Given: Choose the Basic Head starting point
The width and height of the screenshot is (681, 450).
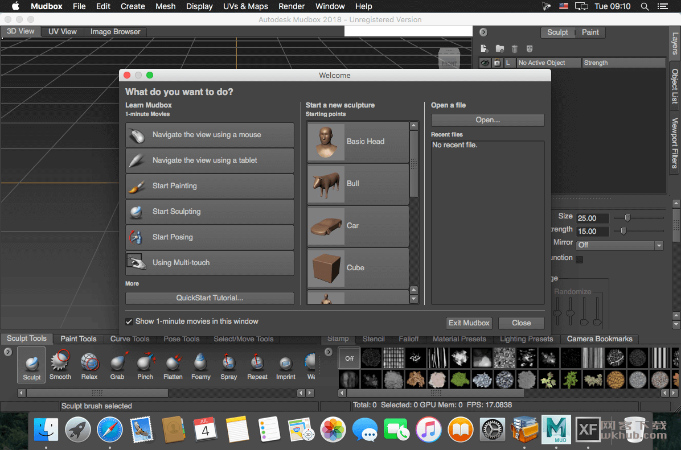Looking at the screenshot, I should pos(358,142).
